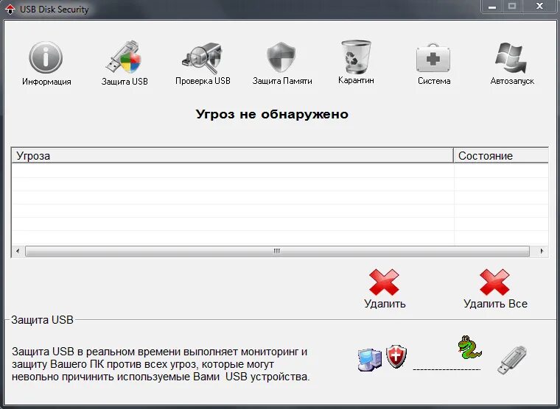Click the left arrow of horizontal scrollbar

[18, 251]
